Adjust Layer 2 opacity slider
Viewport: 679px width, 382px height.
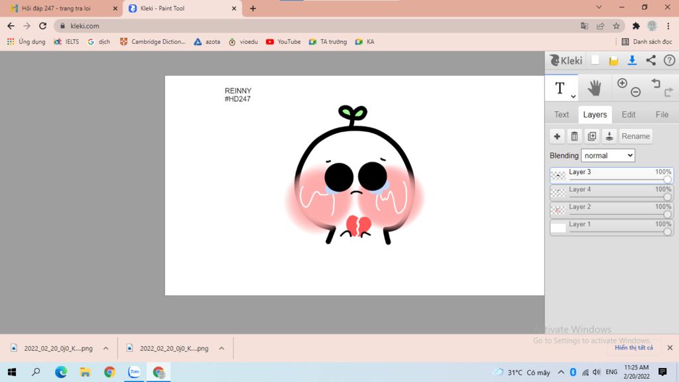[x=620, y=214]
